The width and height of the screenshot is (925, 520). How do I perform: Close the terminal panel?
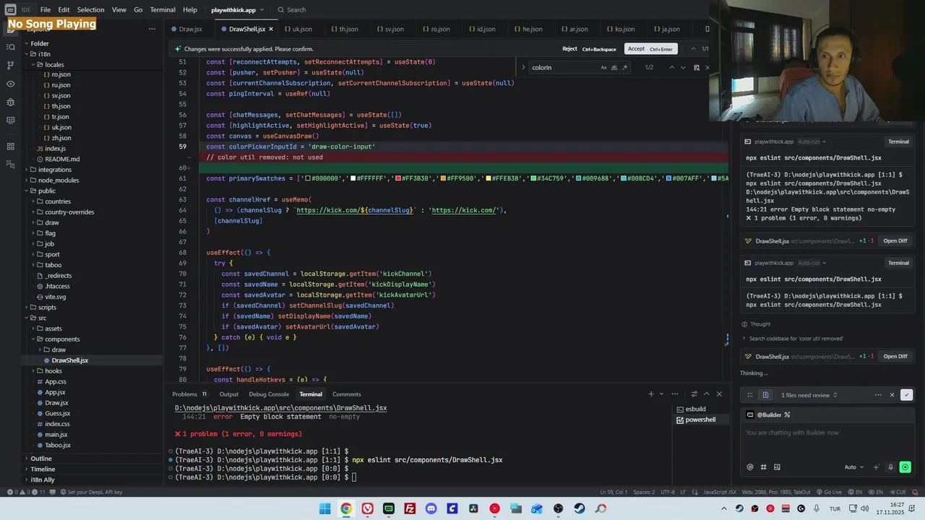tap(719, 394)
